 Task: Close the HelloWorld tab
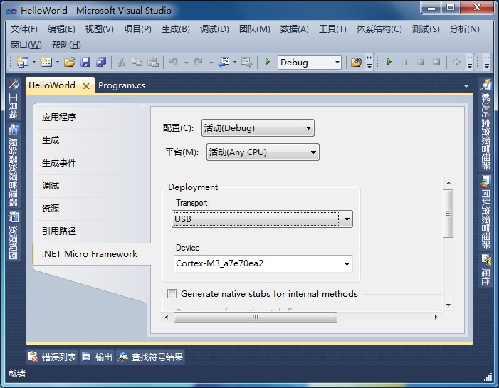[x=86, y=86]
